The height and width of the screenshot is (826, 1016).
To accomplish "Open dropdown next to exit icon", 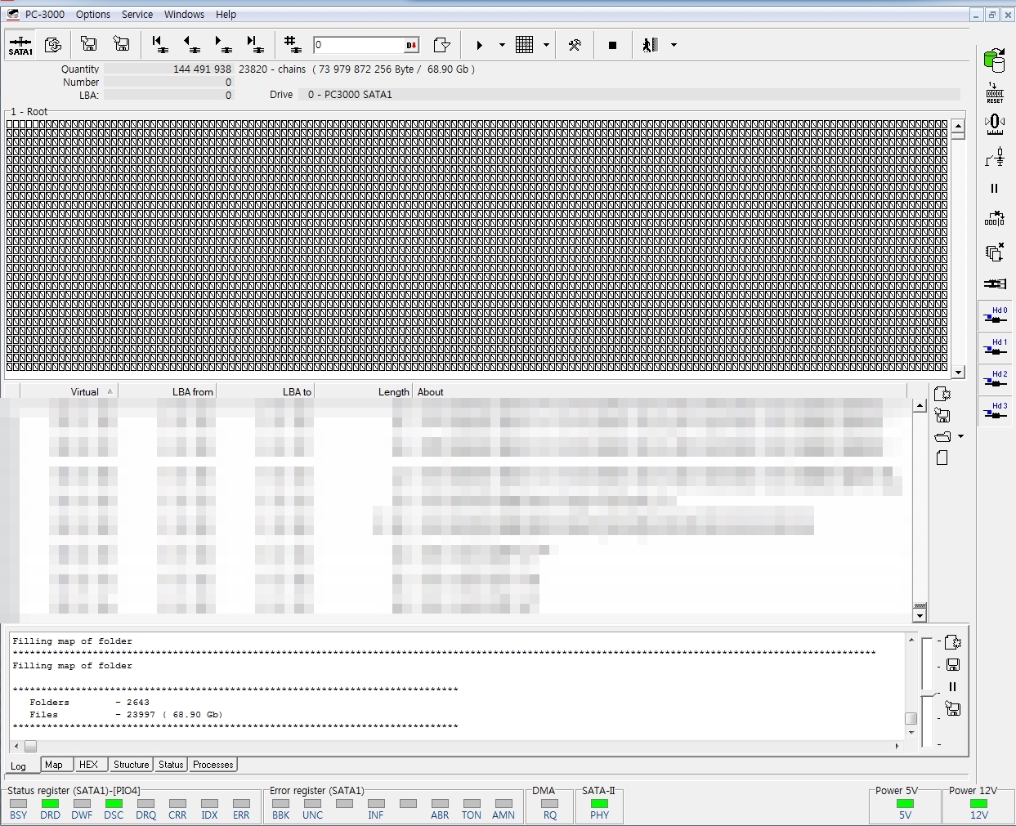I will point(674,45).
